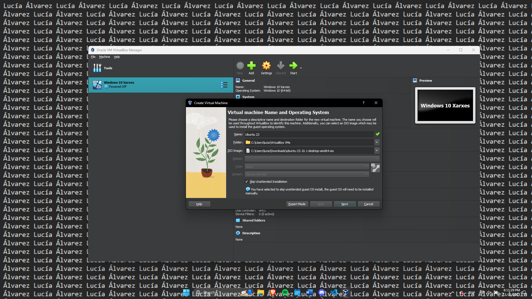Click the Expert Mode button
Image resolution: width=532 pixels, height=299 pixels.
click(297, 204)
